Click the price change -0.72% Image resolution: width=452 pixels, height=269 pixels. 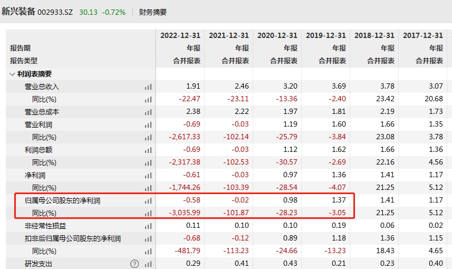[114, 13]
